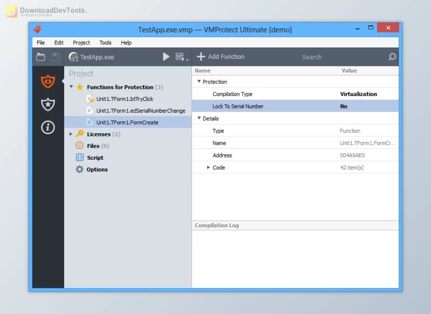Toggle the Lock To Serial Number value No
The height and width of the screenshot is (314, 431).
(x=344, y=106)
